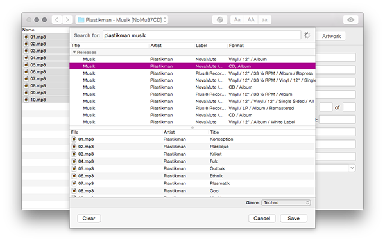Expand the combo box arrow in the right panel
The height and width of the screenshot is (241, 385).
coord(352,168)
